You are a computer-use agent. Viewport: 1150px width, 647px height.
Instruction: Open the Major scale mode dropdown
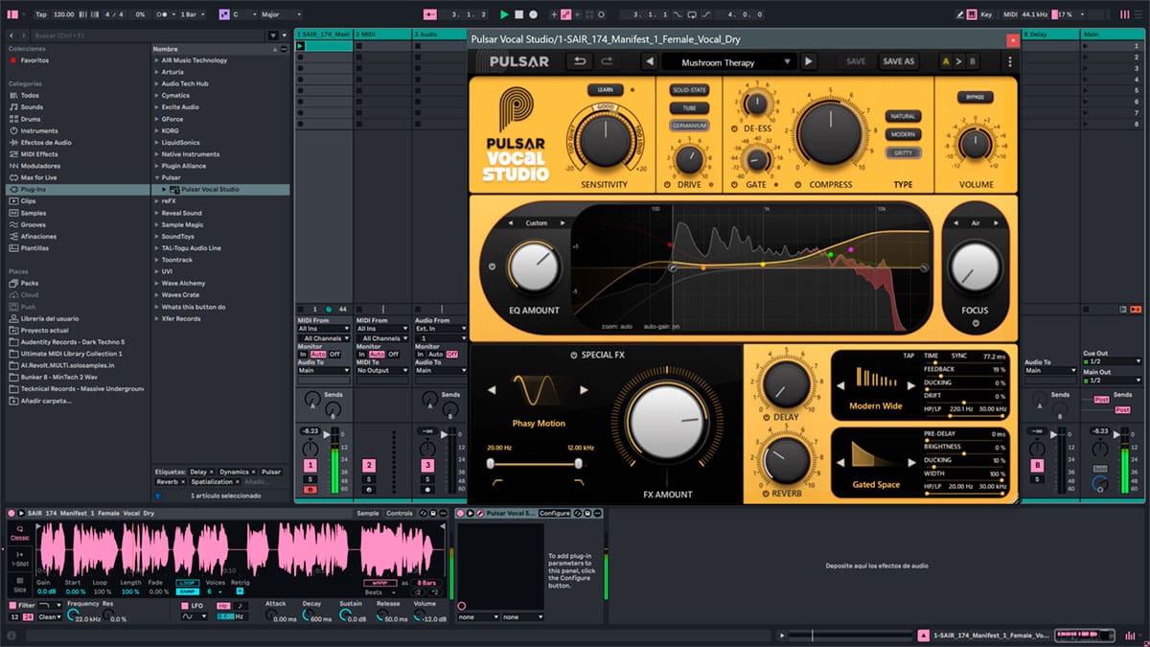point(280,14)
